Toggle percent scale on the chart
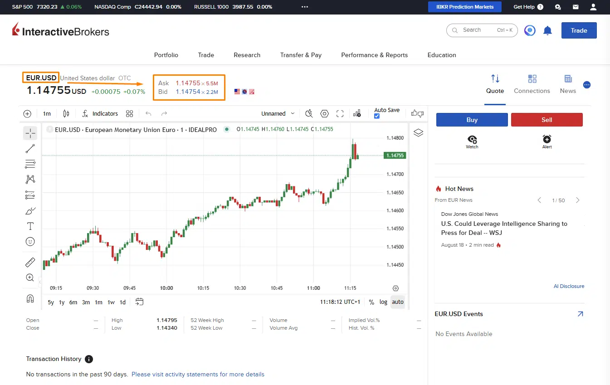 tap(371, 302)
